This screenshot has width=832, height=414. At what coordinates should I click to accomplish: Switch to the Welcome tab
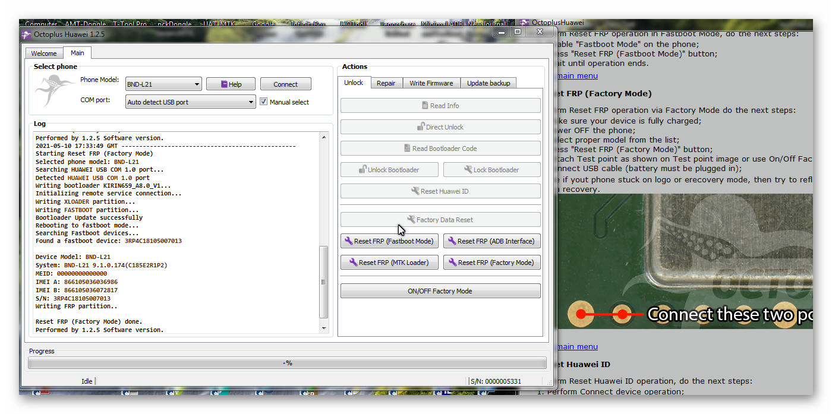point(44,53)
